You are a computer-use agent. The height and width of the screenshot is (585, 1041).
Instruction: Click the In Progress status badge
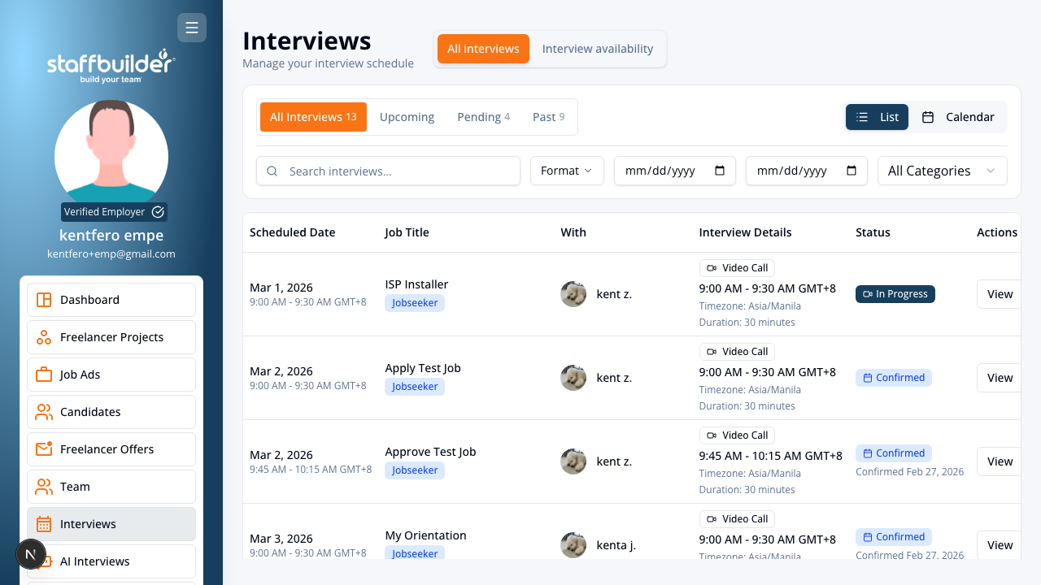(895, 294)
